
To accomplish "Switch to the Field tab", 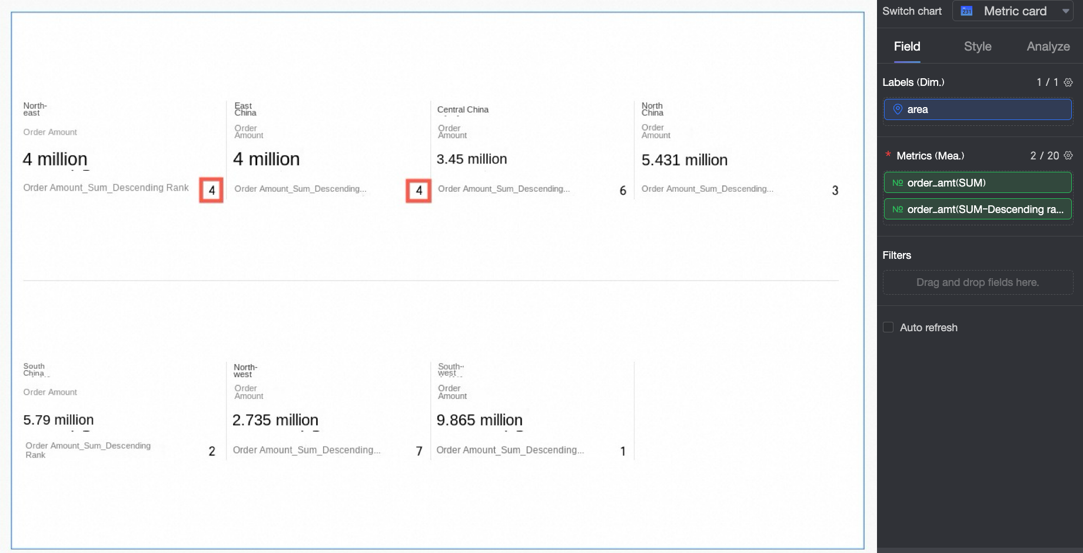I will 907,46.
